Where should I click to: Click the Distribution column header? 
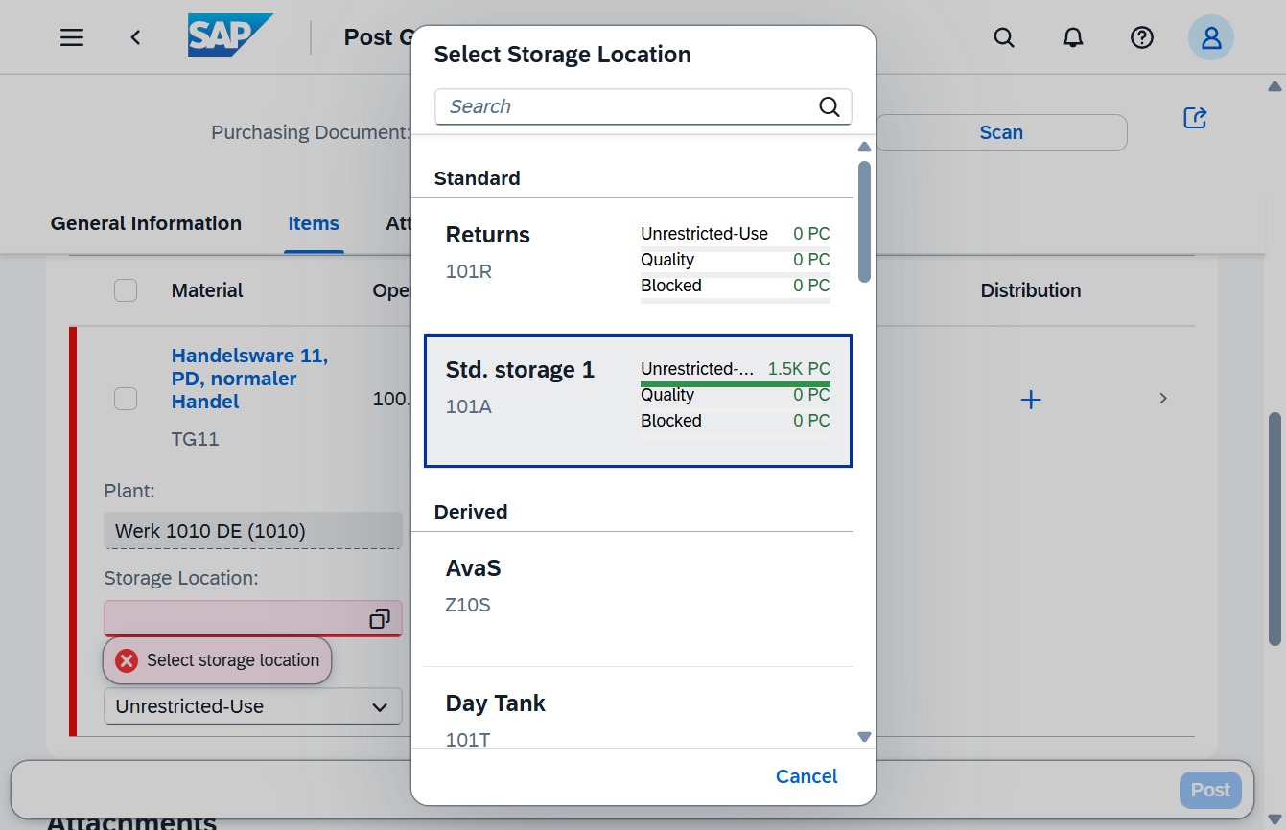coord(1031,290)
